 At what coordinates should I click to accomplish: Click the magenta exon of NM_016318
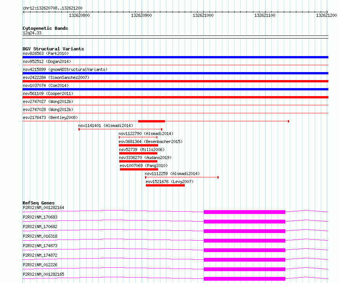(244, 241)
